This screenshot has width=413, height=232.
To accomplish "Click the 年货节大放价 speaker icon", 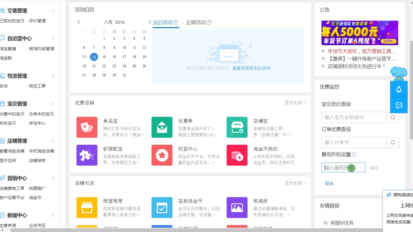I will [323, 51].
